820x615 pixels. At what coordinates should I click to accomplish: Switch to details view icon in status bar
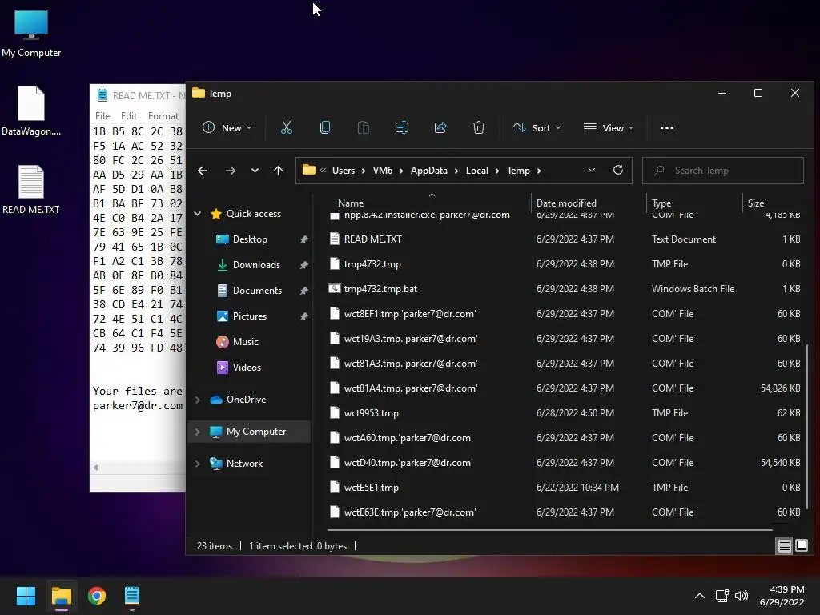785,546
